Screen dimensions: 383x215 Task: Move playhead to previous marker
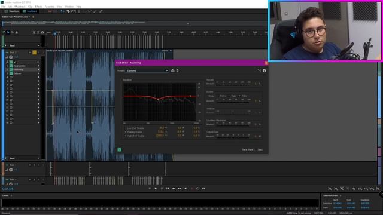tap(168, 189)
